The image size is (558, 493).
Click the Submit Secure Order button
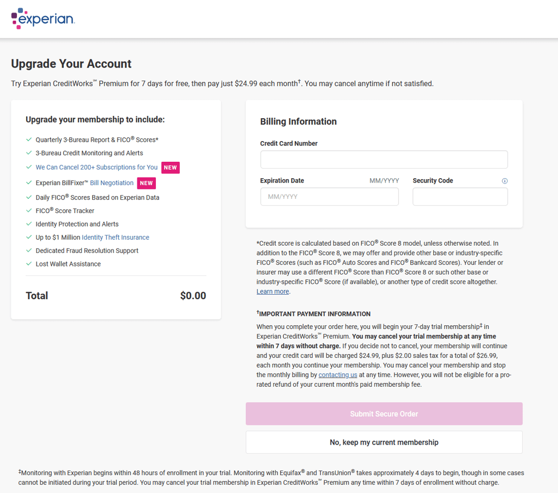(384, 413)
